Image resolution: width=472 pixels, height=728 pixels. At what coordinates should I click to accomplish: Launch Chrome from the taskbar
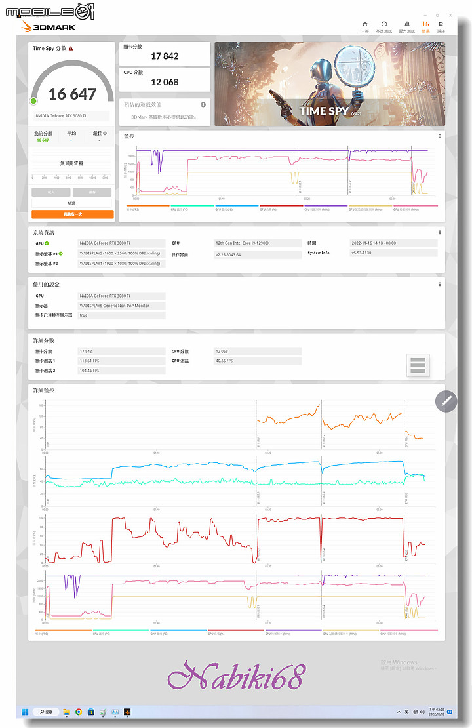point(79,712)
